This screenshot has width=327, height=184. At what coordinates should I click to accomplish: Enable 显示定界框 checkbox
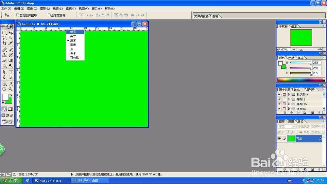pos(49,15)
